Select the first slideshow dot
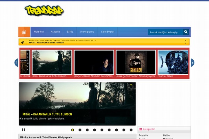Viewport: 209px width, 139px height. pyautogui.click(x=72, y=130)
